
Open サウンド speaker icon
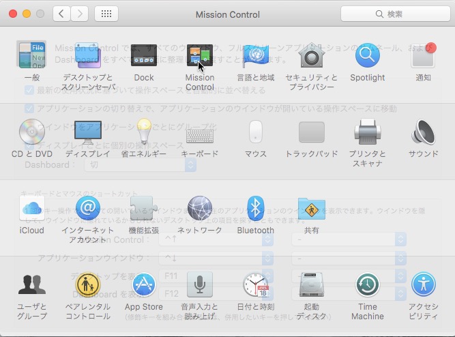pos(424,132)
